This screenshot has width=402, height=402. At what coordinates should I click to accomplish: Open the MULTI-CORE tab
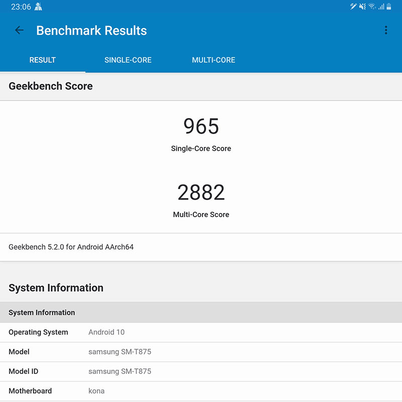click(x=214, y=60)
